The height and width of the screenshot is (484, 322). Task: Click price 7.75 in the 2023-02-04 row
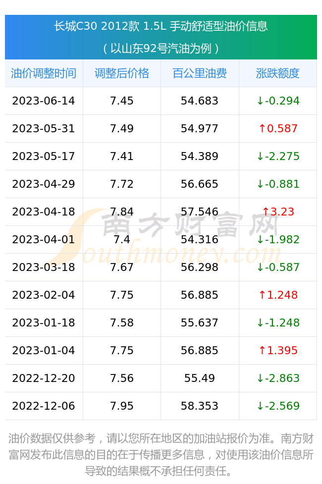coord(122,295)
